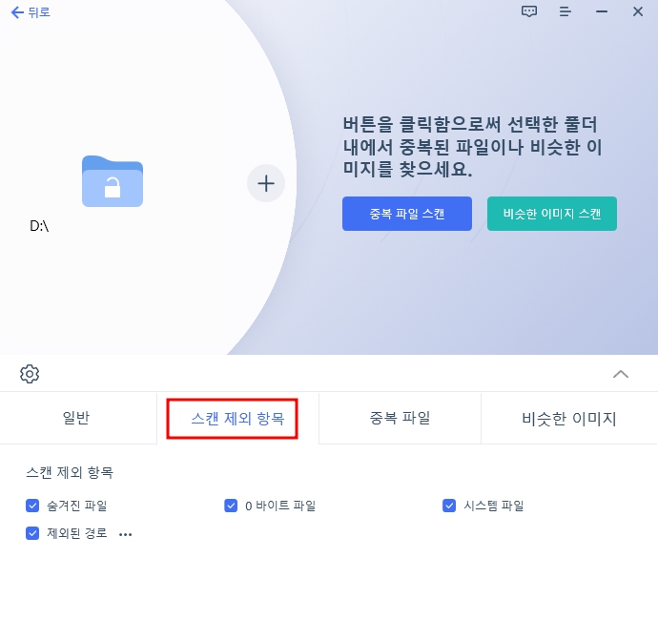The image size is (658, 620).
Task: Close the application window
Action: pos(637,11)
